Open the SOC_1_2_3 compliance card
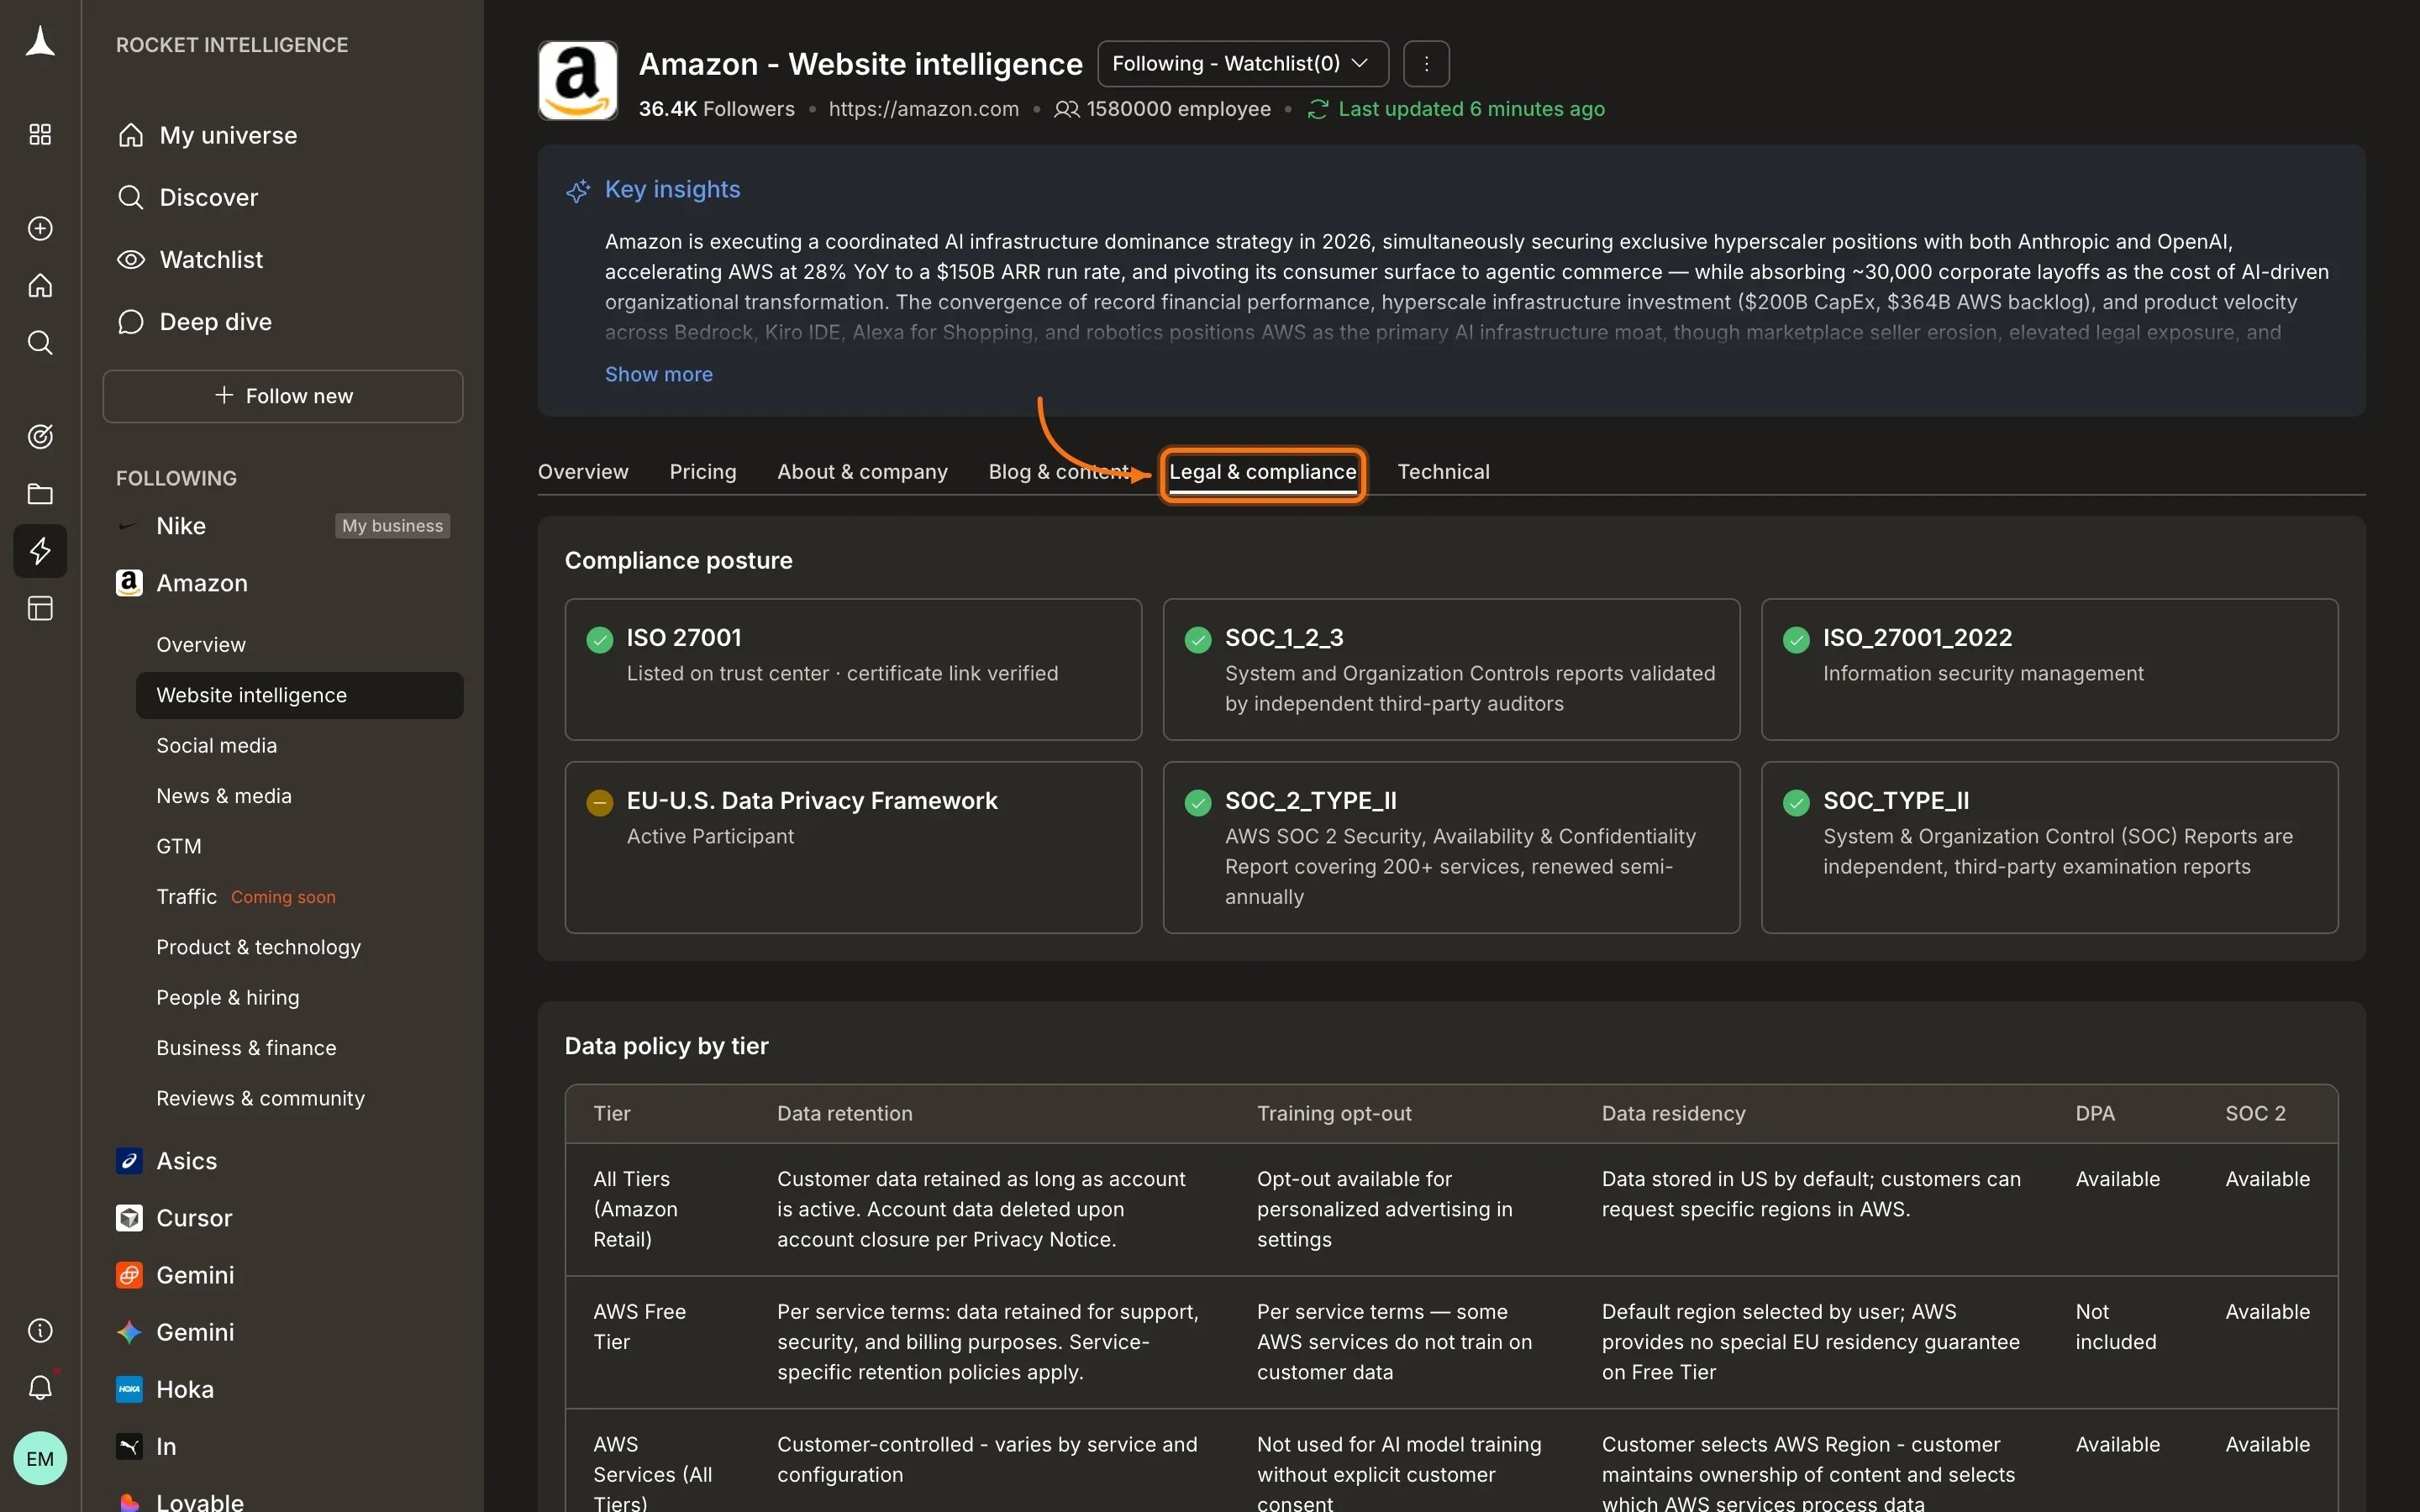The height and width of the screenshot is (1512, 2420). click(x=1451, y=669)
